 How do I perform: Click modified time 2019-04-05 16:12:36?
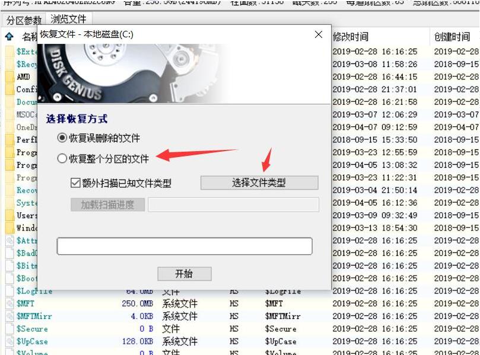375,203
